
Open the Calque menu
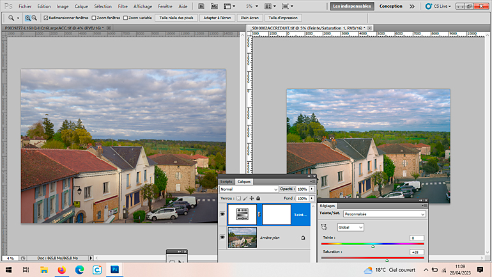pos(81,6)
